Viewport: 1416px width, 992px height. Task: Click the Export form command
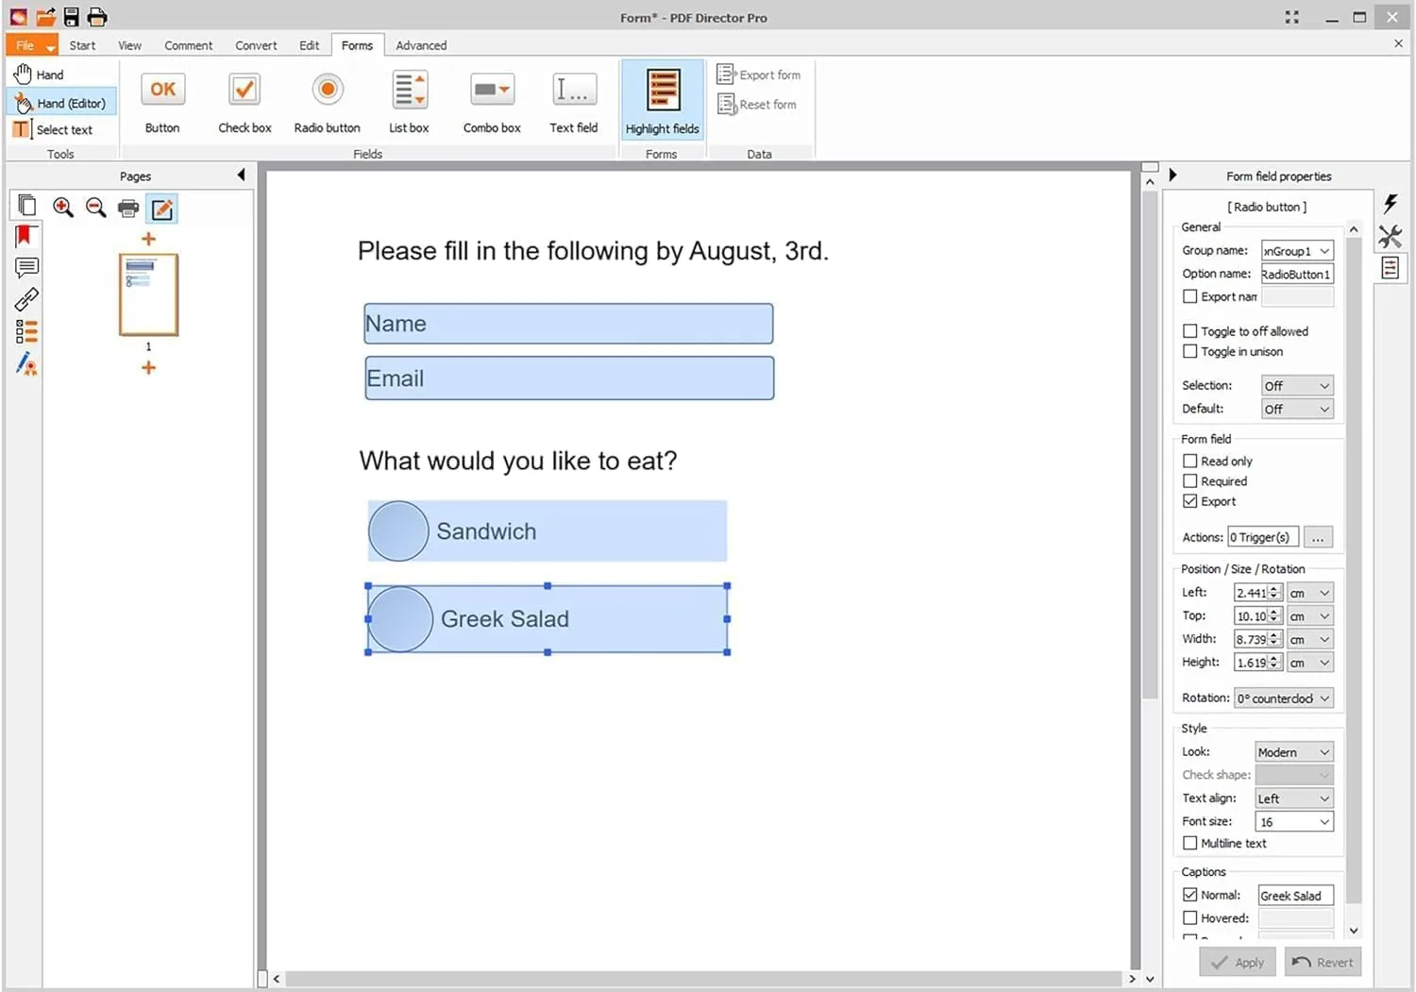tap(760, 74)
